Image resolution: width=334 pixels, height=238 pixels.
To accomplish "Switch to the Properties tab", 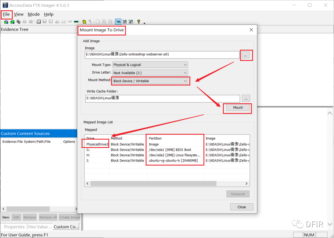I will tap(14, 227).
